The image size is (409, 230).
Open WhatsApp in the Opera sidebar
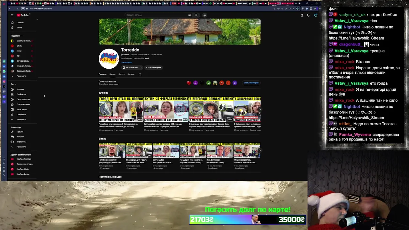point(4,72)
